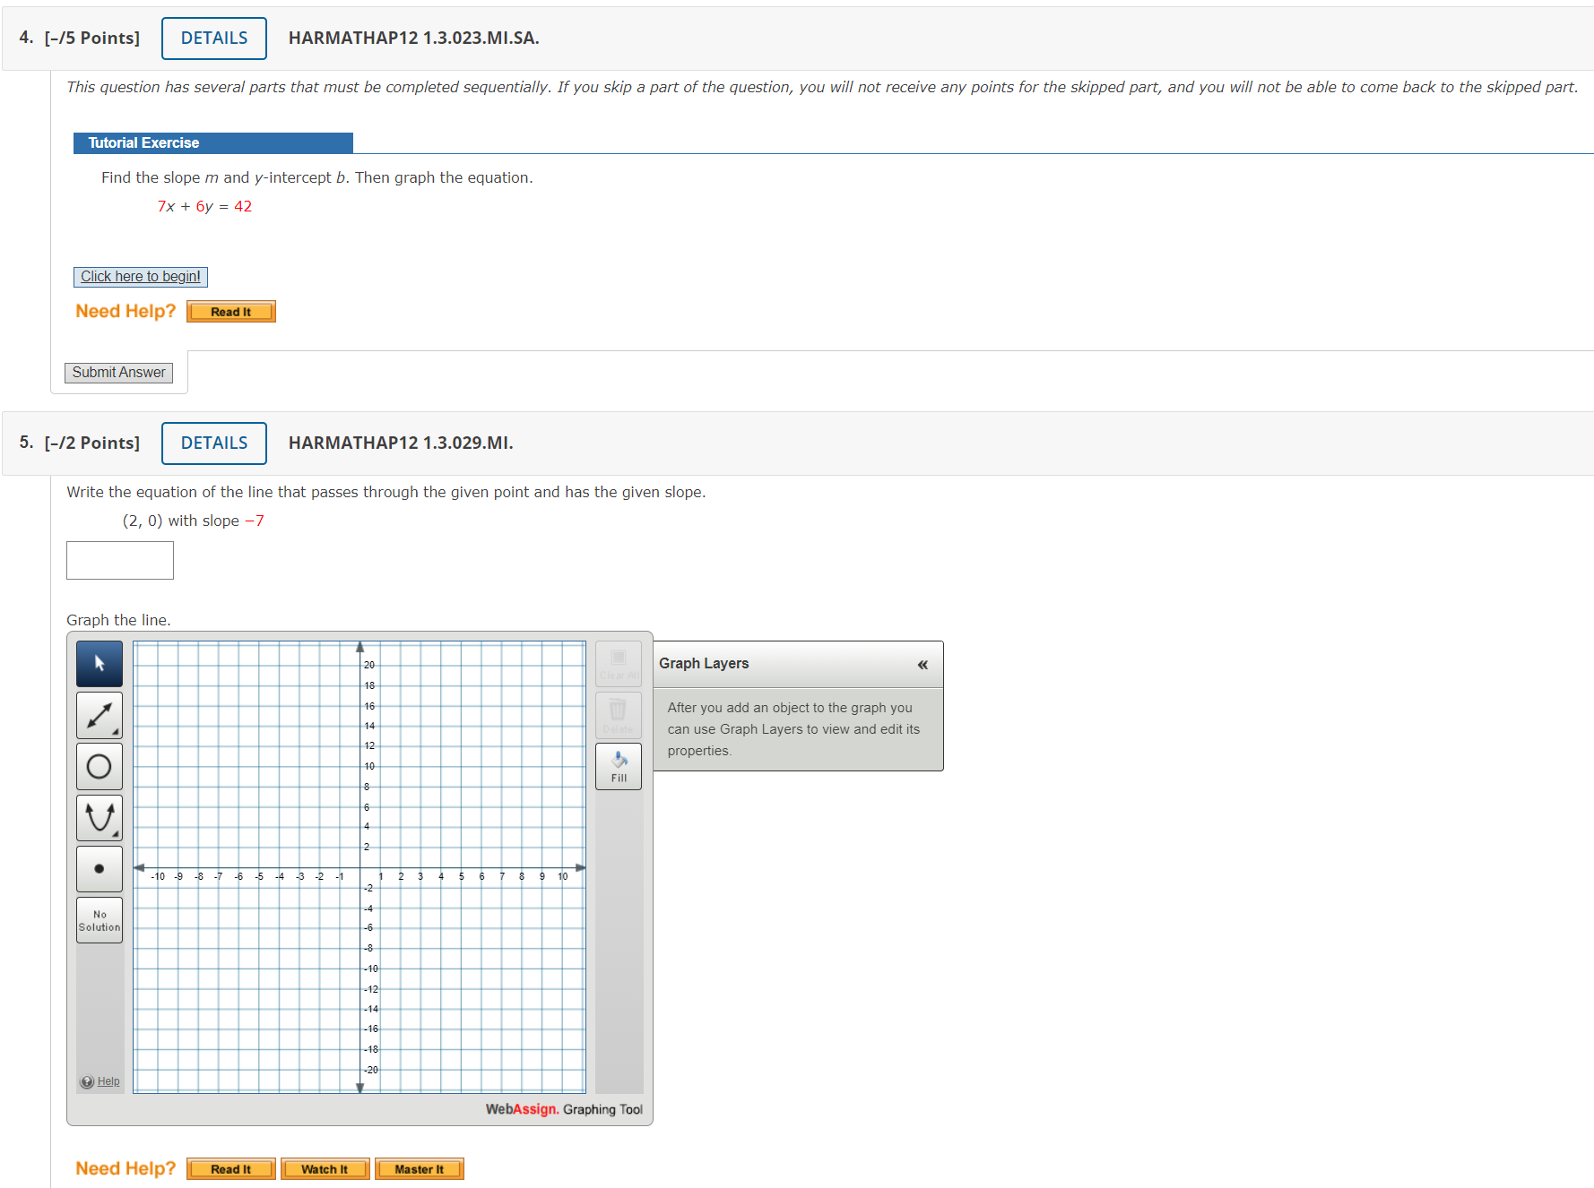
Task: Click the Read It help button
Action: tap(230, 311)
